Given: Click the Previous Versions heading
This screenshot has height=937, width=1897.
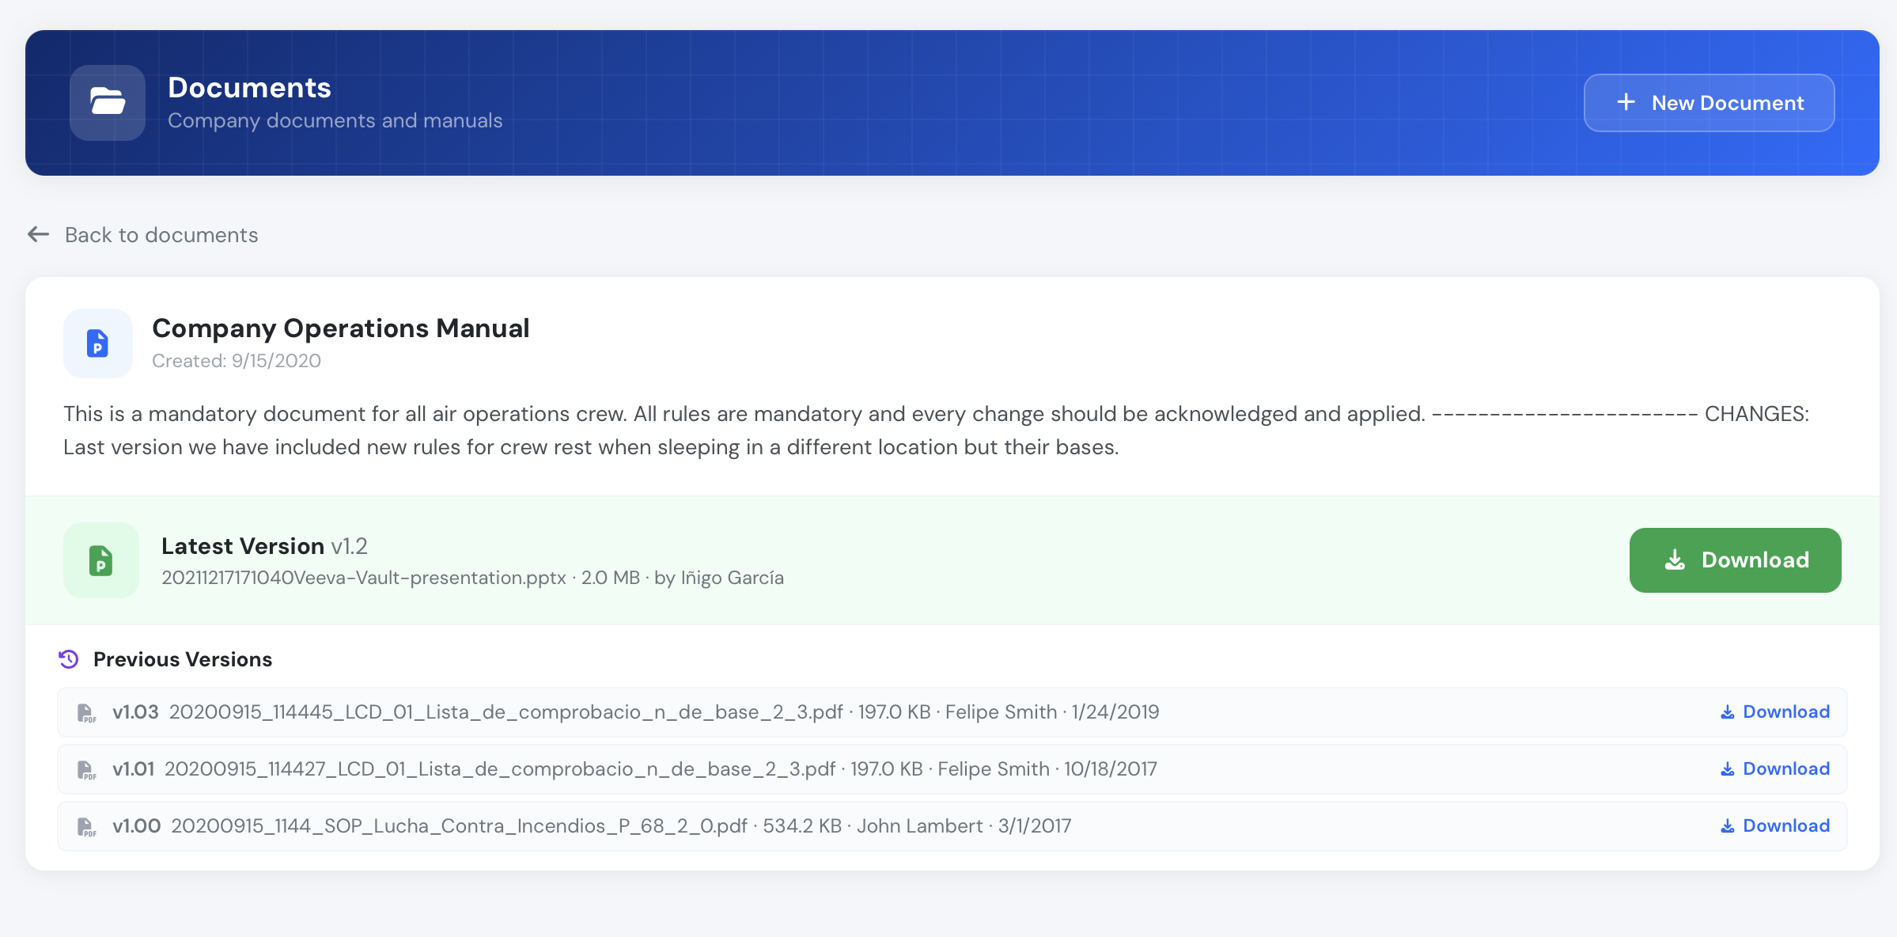Looking at the screenshot, I should coord(183,659).
